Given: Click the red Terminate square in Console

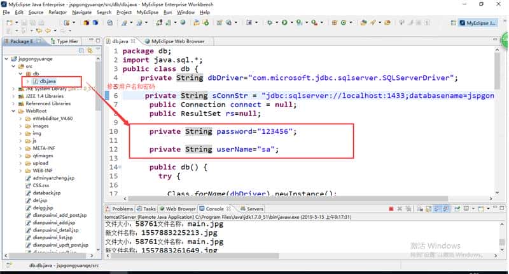Looking at the screenshot, I should point(391,209).
